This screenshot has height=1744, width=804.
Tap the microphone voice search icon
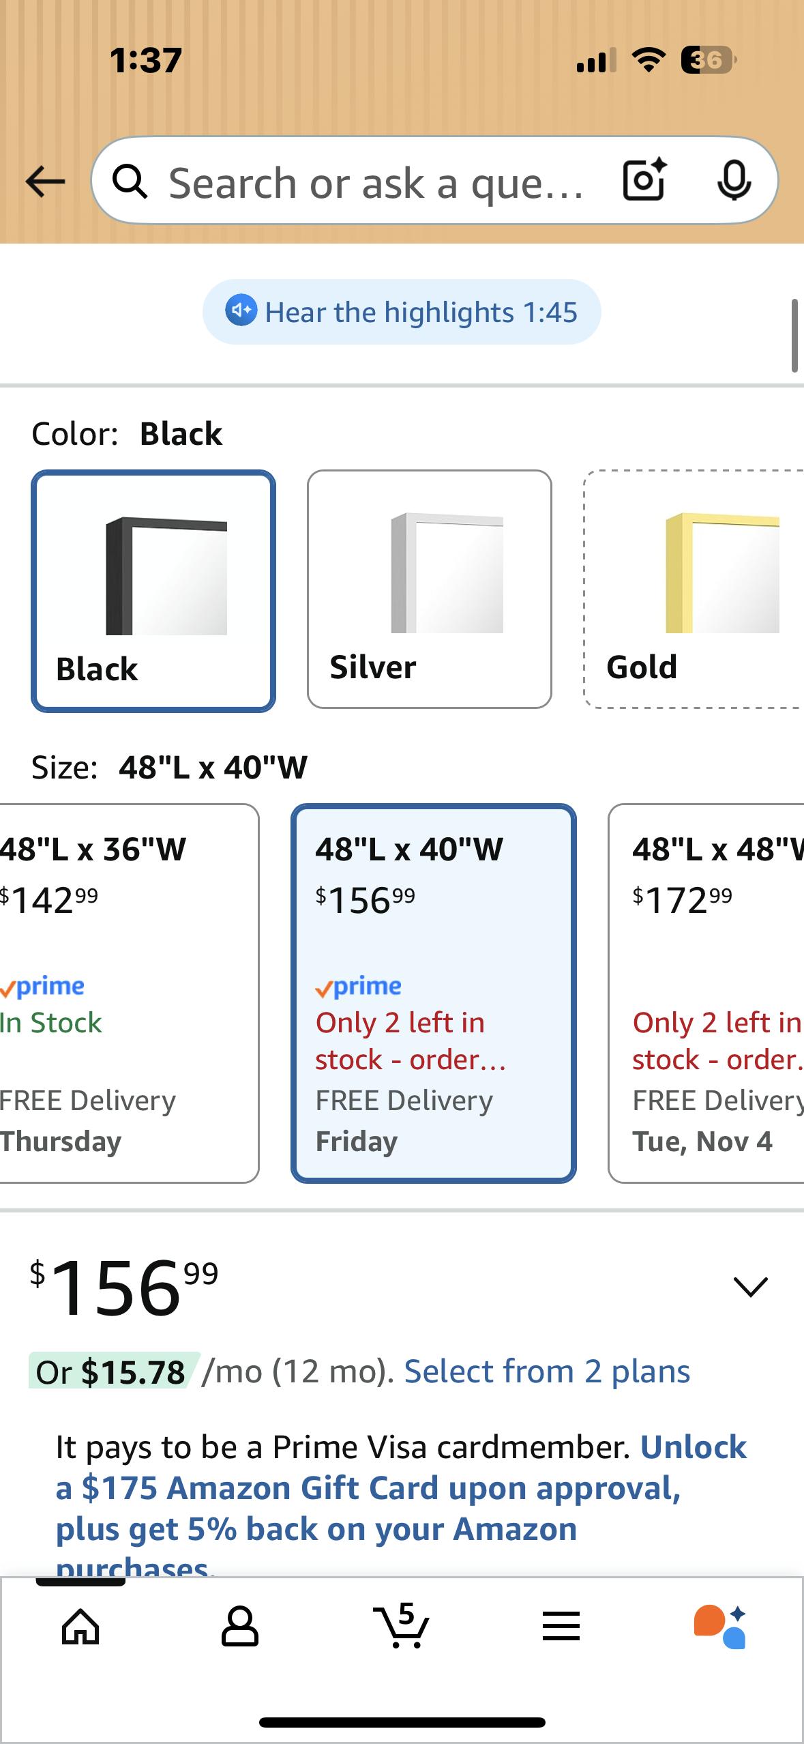(x=734, y=180)
